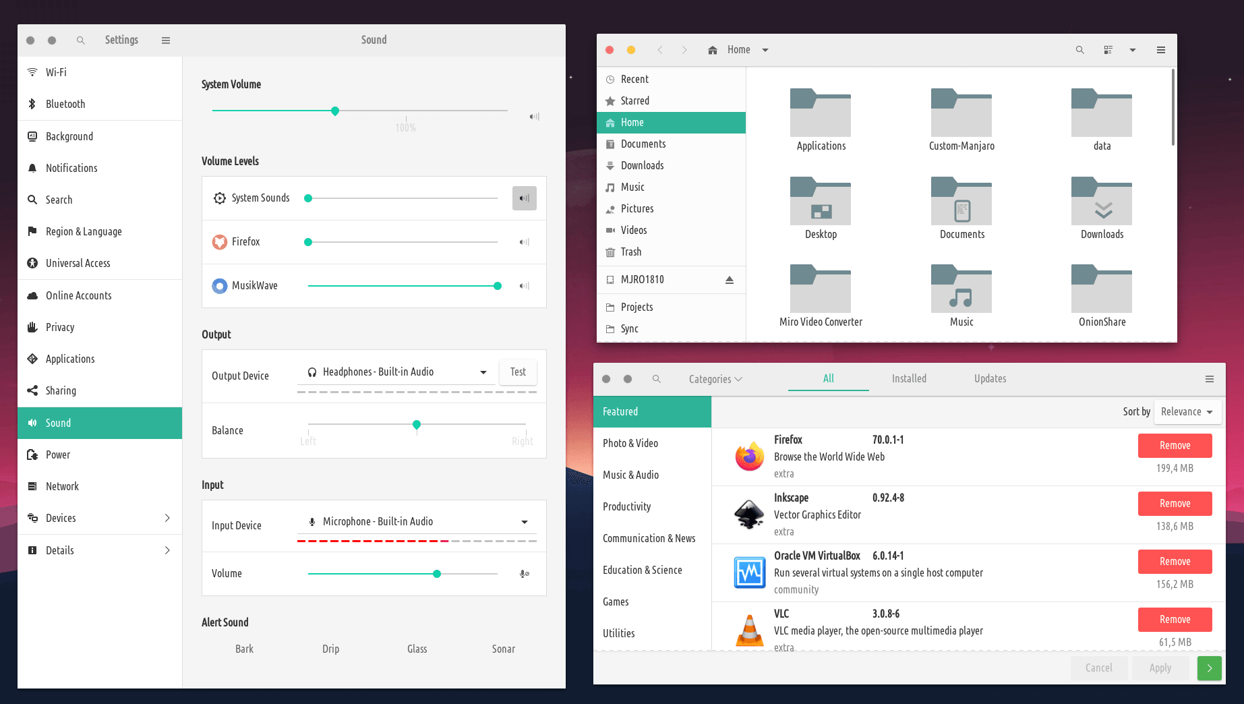Click the search icon in Settings header
The width and height of the screenshot is (1244, 704).
tap(81, 40)
